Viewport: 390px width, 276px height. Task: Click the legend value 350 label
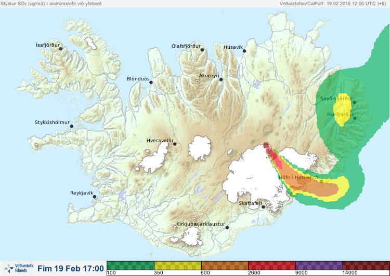click(x=159, y=273)
